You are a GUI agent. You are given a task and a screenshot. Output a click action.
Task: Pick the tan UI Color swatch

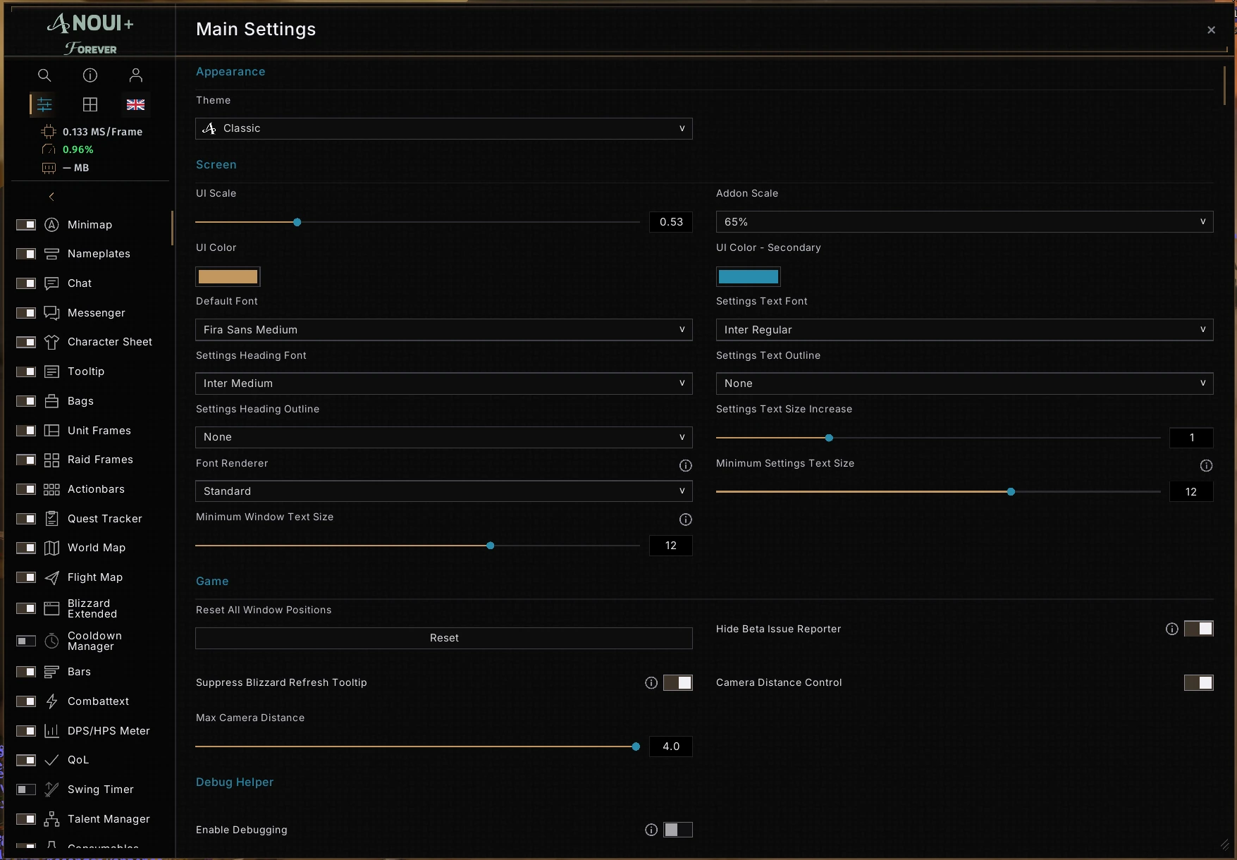coord(228,276)
